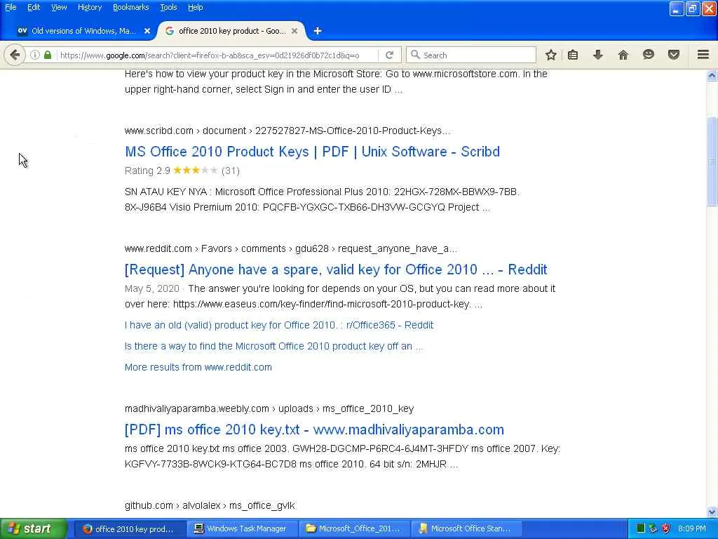Show bookmarks list icon
Viewport: 718px width, 539px height.
[573, 55]
